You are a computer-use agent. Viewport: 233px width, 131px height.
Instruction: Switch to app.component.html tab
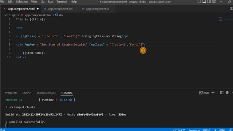pos(21,9)
